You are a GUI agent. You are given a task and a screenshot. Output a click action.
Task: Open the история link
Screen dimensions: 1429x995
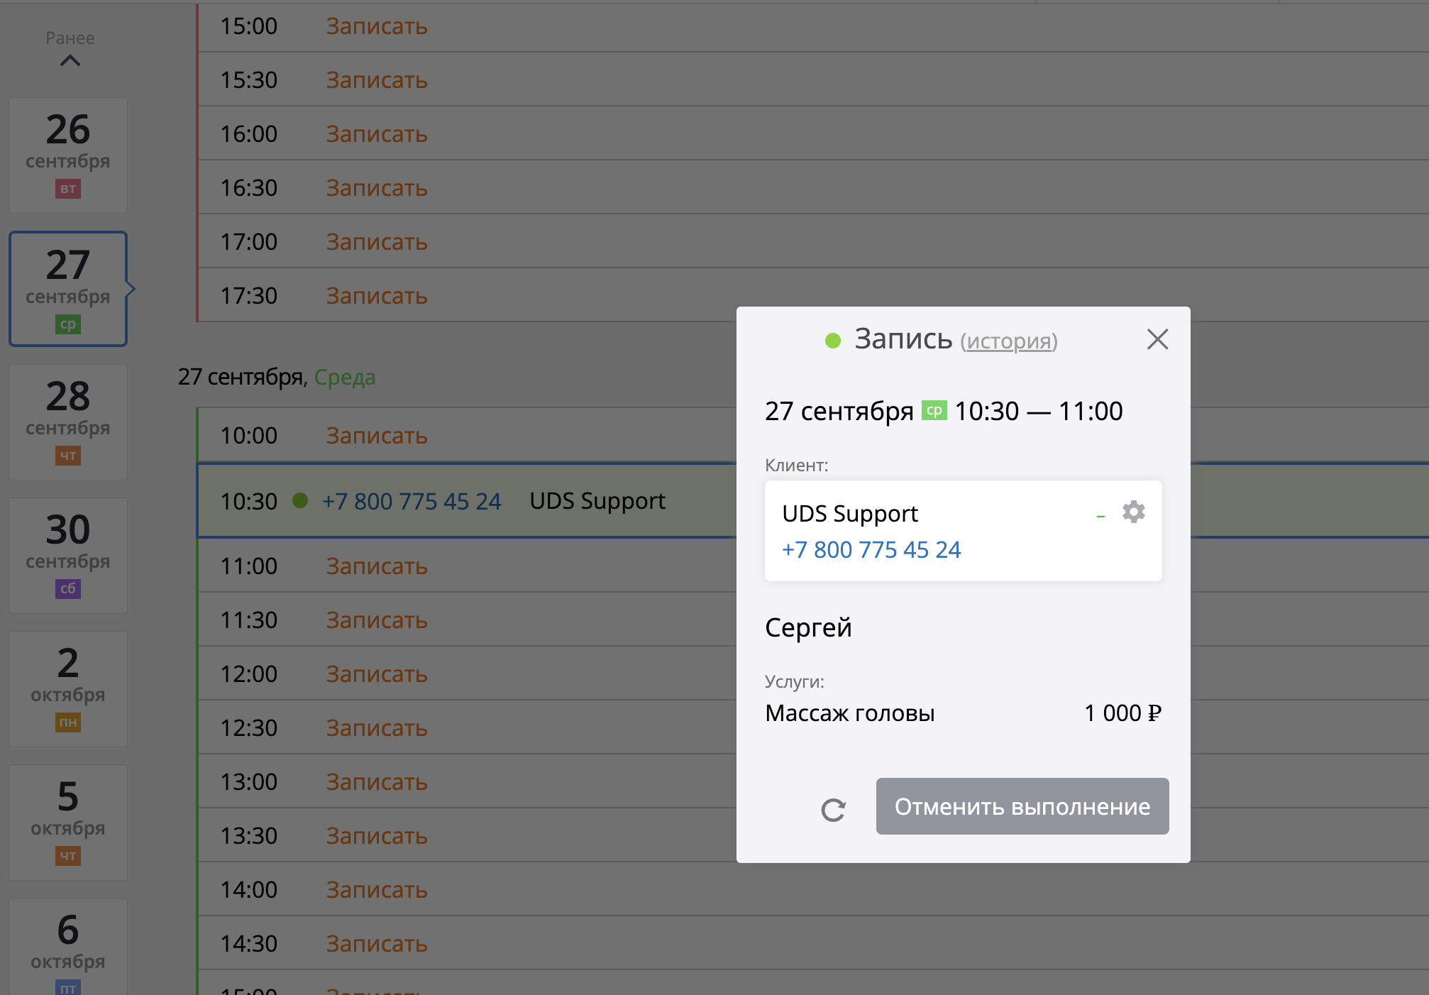tap(1009, 341)
